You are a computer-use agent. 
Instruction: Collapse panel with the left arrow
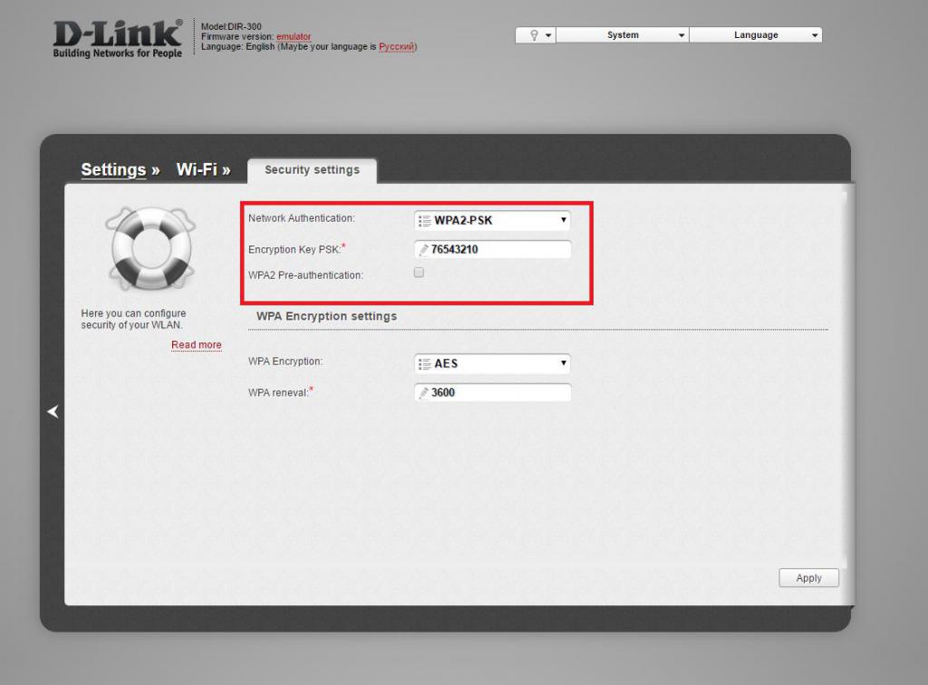[53, 411]
